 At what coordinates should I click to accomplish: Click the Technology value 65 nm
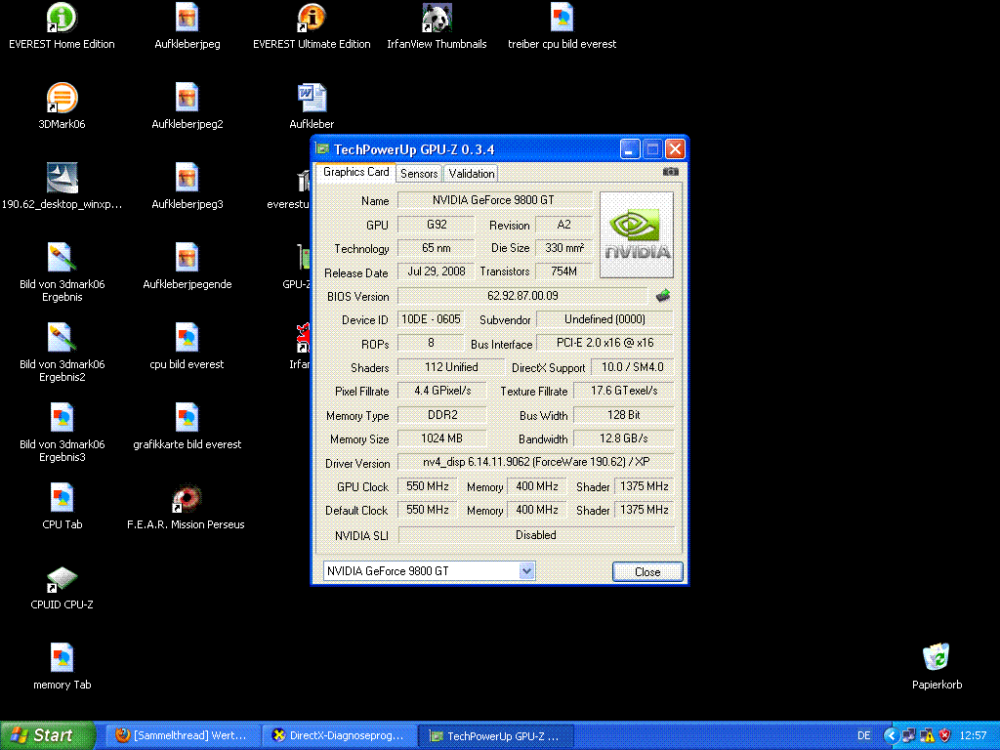pyautogui.click(x=437, y=248)
